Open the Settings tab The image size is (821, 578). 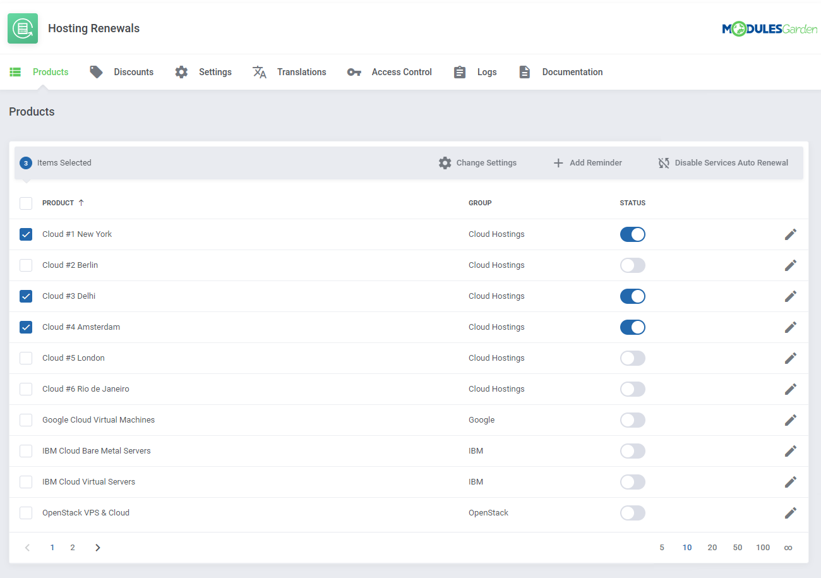tap(203, 72)
